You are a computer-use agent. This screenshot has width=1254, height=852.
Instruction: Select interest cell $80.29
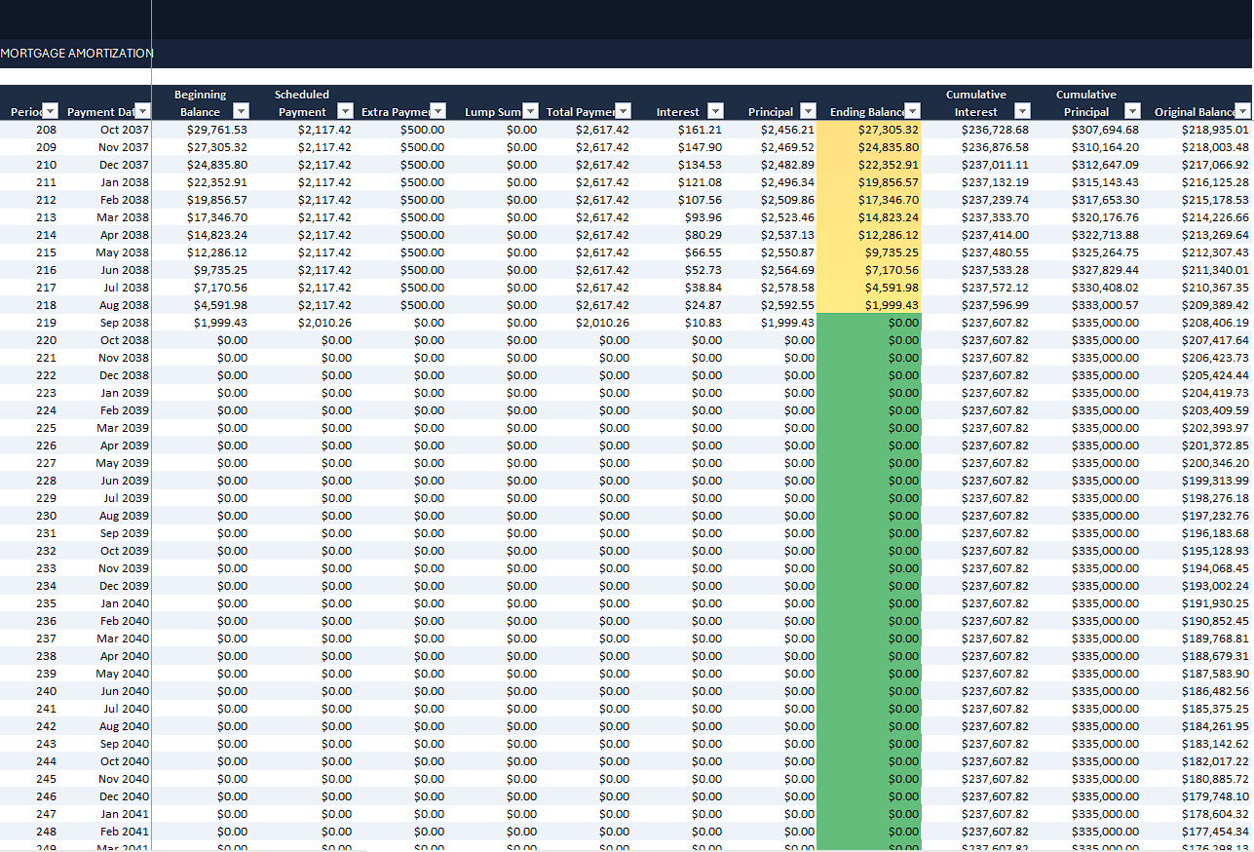pos(703,235)
